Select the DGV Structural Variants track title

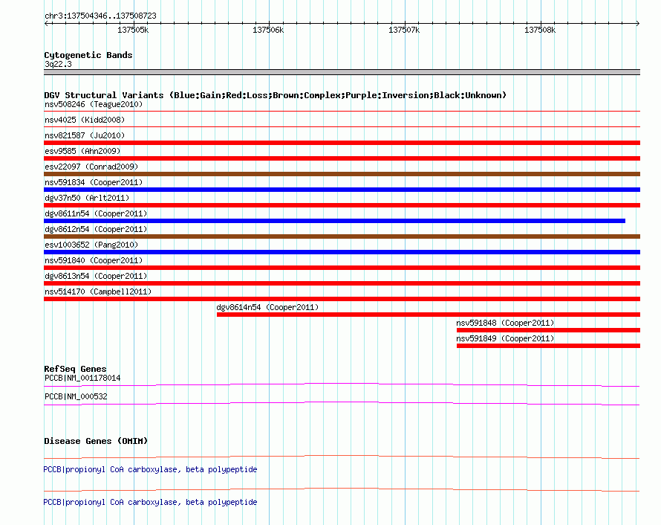click(x=275, y=95)
